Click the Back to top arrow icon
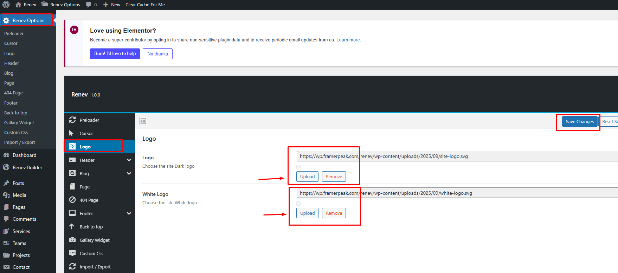The image size is (618, 273). (x=72, y=226)
